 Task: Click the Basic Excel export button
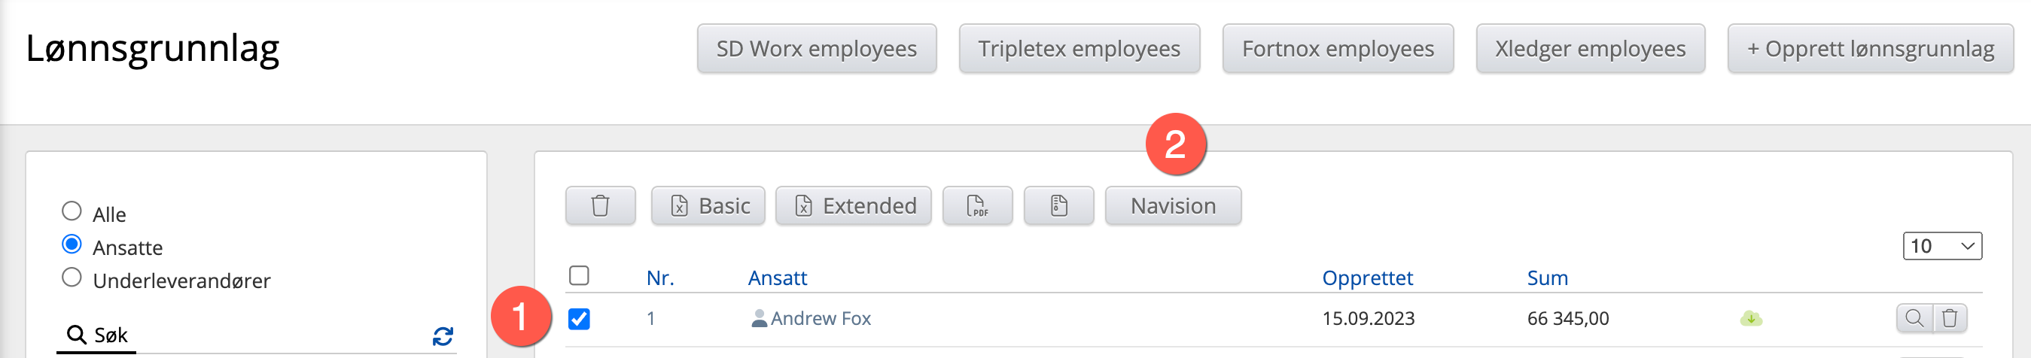click(708, 206)
